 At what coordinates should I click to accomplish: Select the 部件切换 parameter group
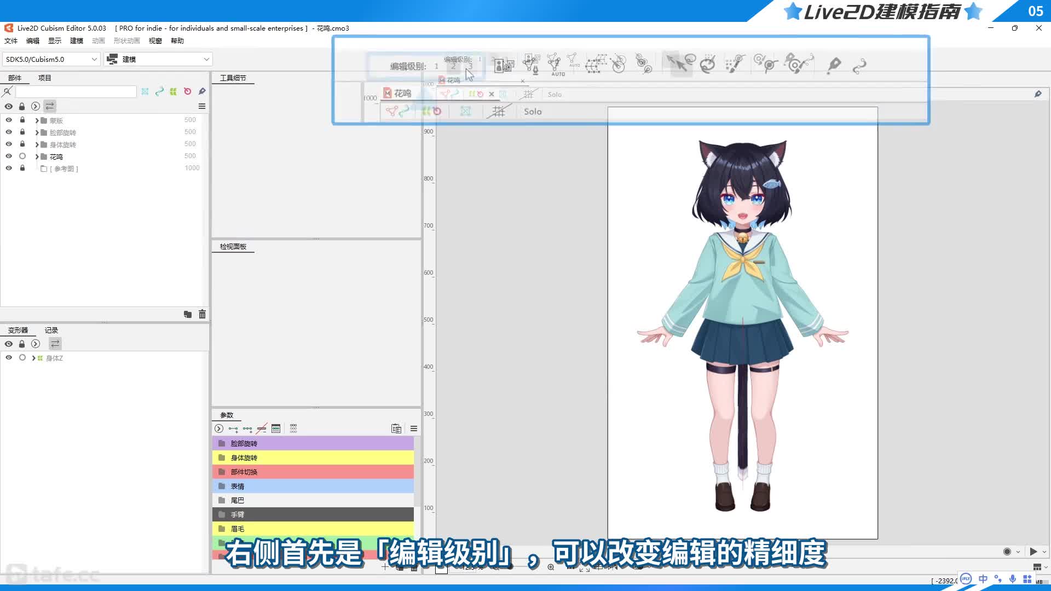tap(313, 472)
